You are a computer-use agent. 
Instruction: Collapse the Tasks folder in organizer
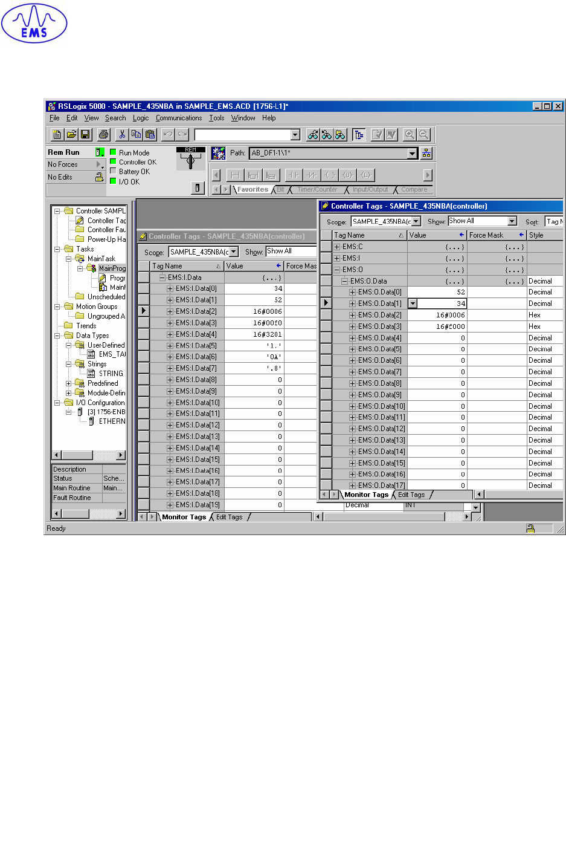tap(57, 249)
